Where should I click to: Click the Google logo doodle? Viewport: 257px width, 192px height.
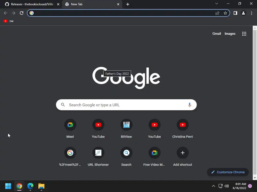point(126,78)
